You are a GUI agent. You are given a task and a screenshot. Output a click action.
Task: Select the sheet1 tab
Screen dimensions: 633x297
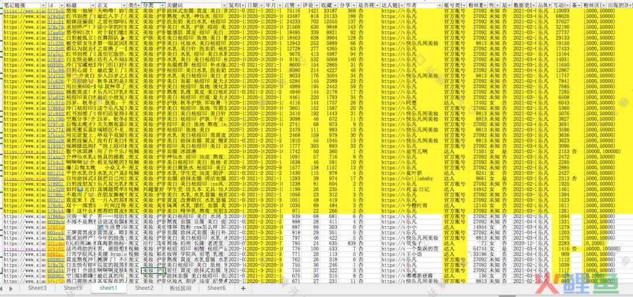pyautogui.click(x=108, y=288)
